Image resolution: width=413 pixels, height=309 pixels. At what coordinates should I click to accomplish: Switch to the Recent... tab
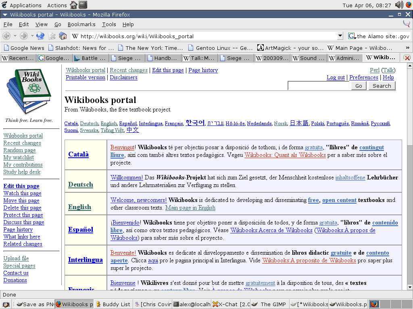pos(19,58)
